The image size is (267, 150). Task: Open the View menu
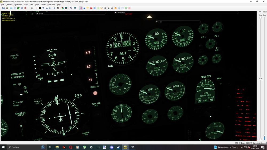tap(31, 5)
